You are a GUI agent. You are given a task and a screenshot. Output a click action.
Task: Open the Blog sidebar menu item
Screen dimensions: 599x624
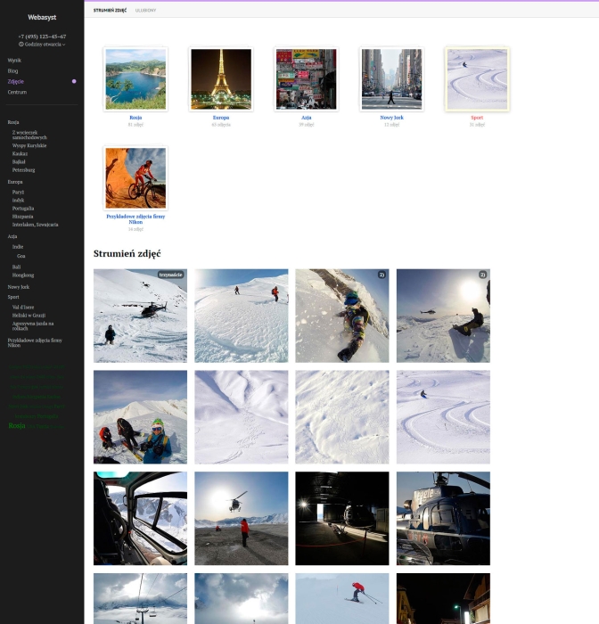pyautogui.click(x=13, y=70)
